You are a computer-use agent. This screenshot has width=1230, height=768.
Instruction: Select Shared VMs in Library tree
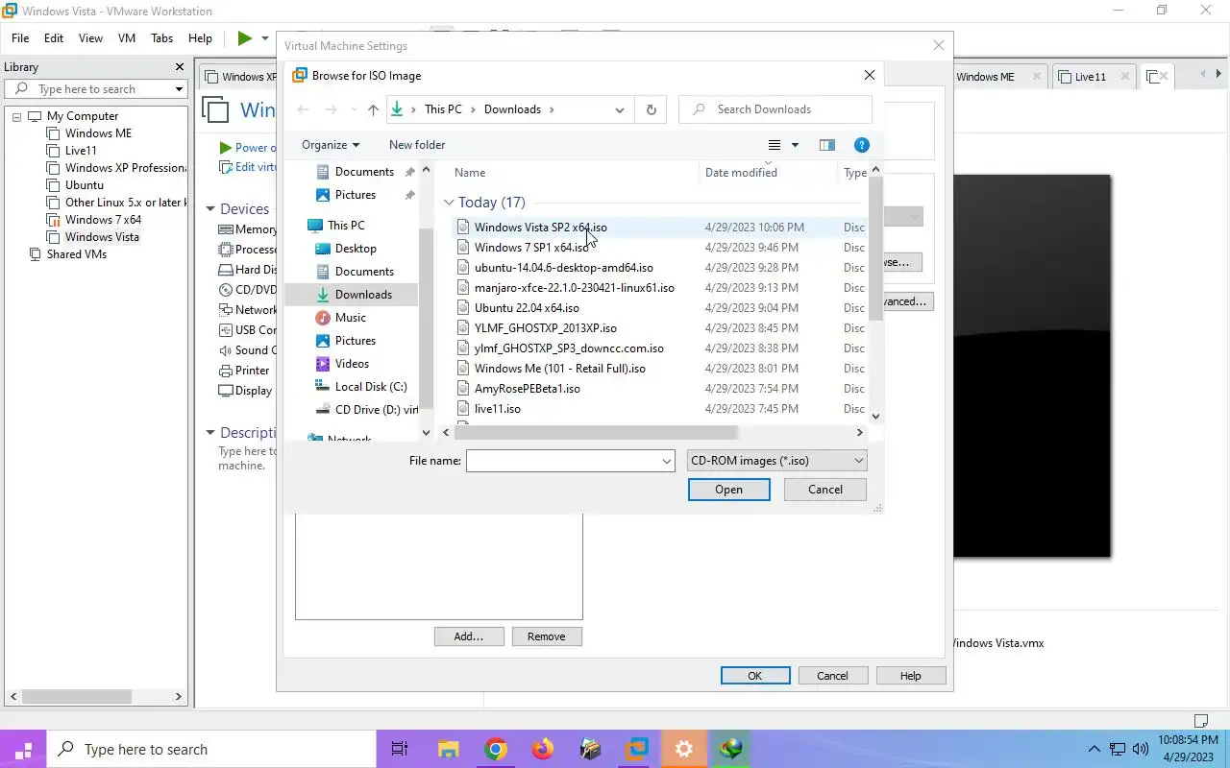(x=77, y=254)
